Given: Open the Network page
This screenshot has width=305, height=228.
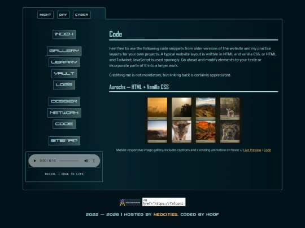Looking at the screenshot, I should click(x=64, y=113).
